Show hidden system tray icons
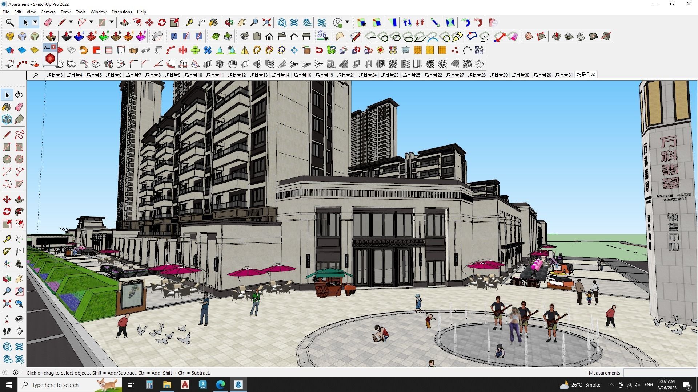 pyautogui.click(x=611, y=385)
